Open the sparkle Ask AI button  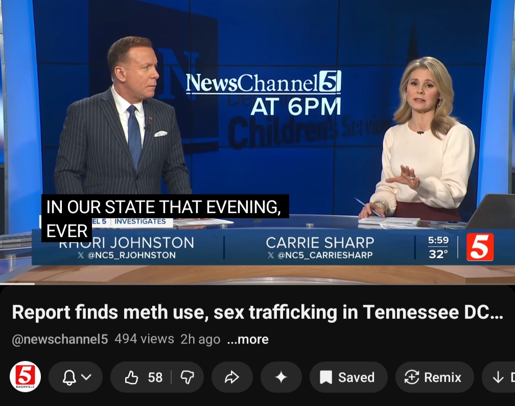click(281, 377)
